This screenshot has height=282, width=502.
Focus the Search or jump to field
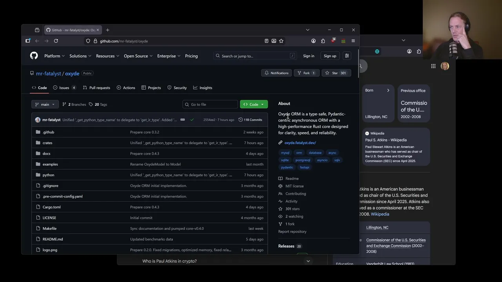coord(255,56)
